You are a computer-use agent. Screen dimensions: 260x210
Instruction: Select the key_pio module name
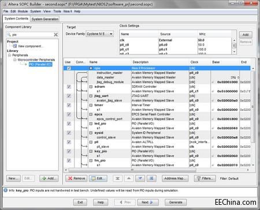click(x=101, y=151)
